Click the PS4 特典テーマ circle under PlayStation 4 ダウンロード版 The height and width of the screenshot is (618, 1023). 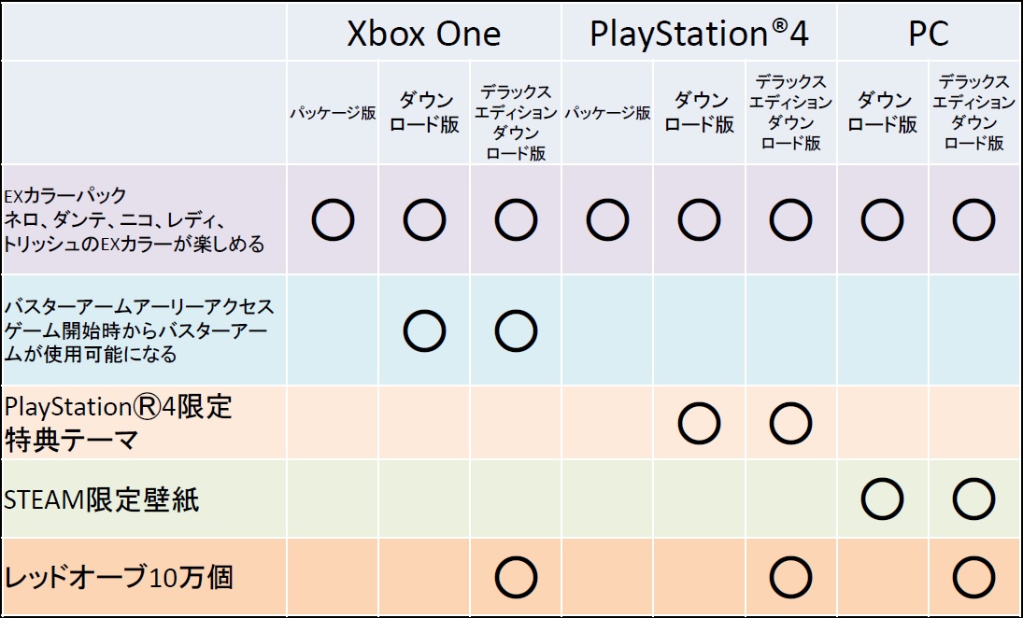(700, 424)
